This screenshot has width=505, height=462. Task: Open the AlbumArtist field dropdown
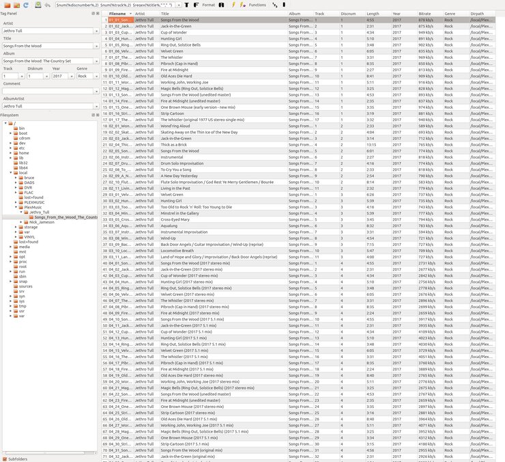[96, 106]
